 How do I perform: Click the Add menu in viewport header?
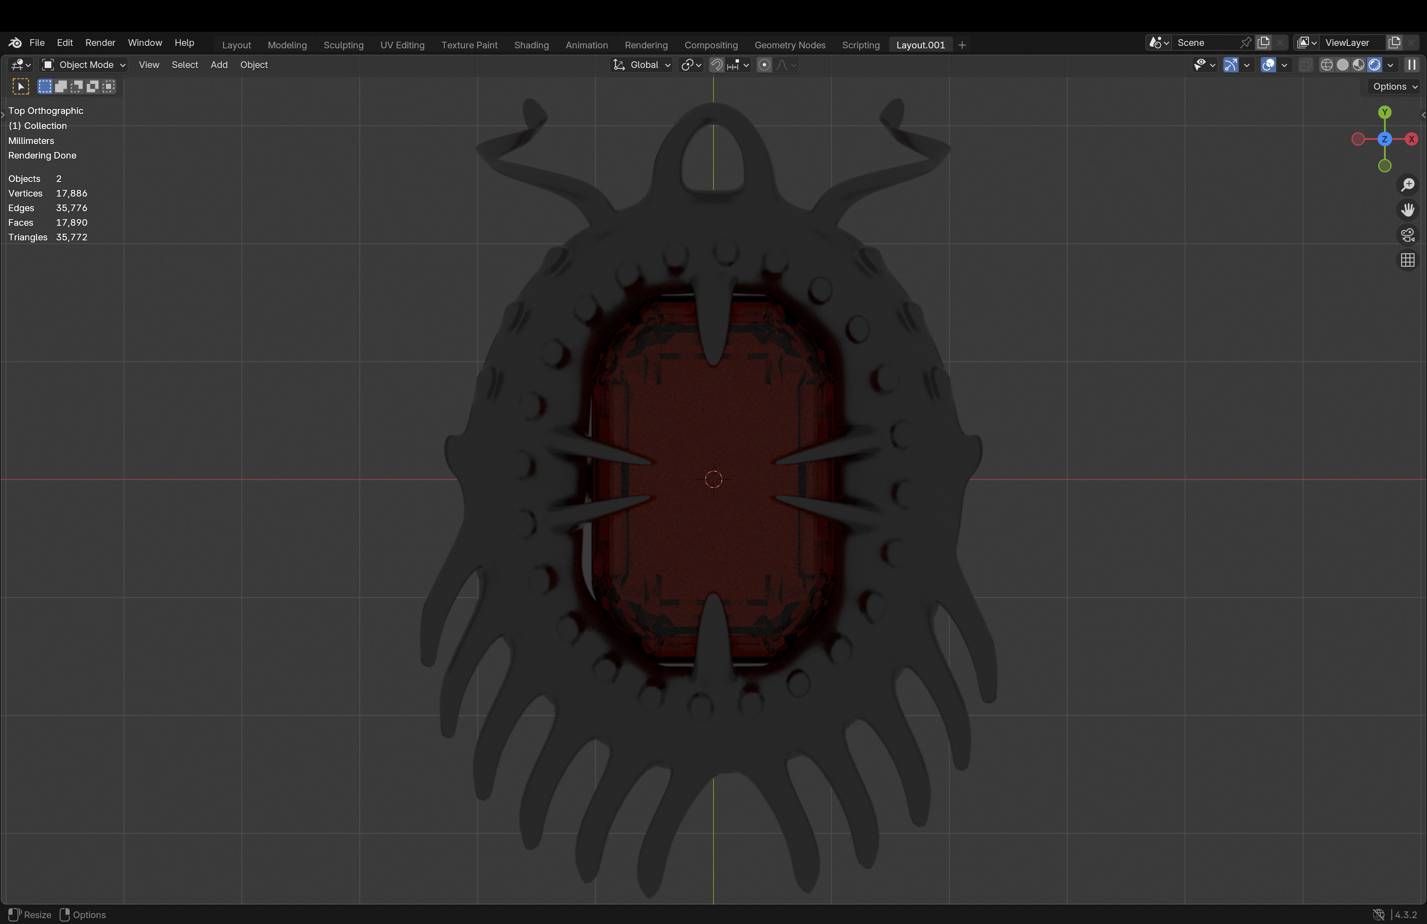click(x=218, y=65)
